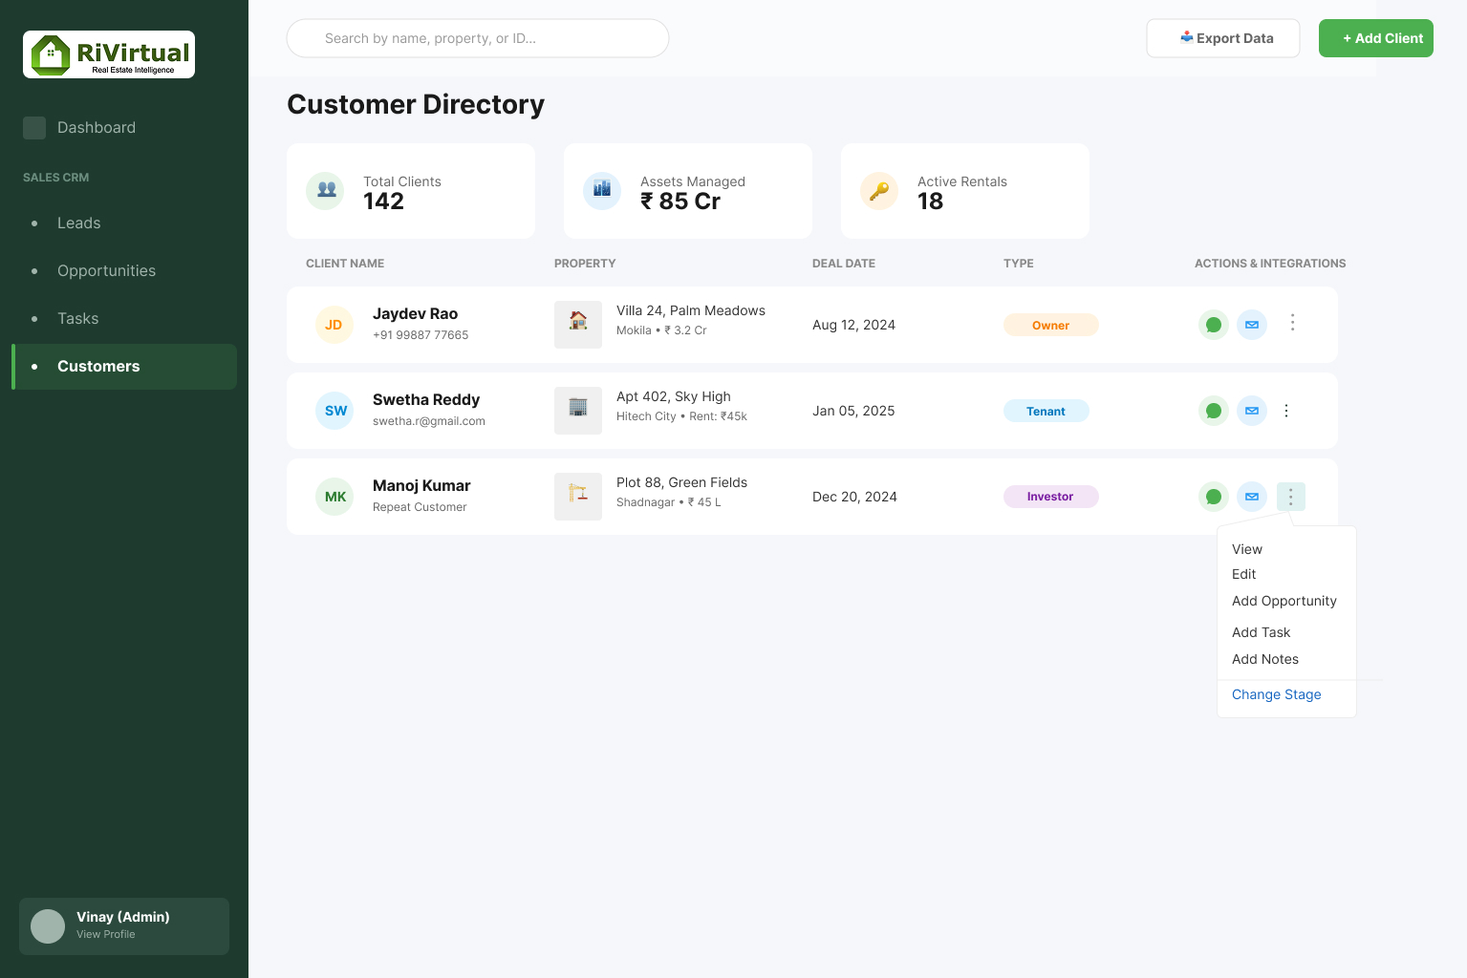Click the Export Data button
The image size is (1467, 978).
[1223, 38]
